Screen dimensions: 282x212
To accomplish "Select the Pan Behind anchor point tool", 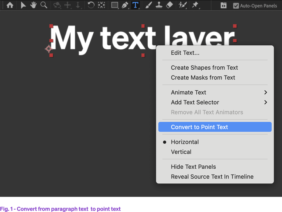I will [101, 5].
